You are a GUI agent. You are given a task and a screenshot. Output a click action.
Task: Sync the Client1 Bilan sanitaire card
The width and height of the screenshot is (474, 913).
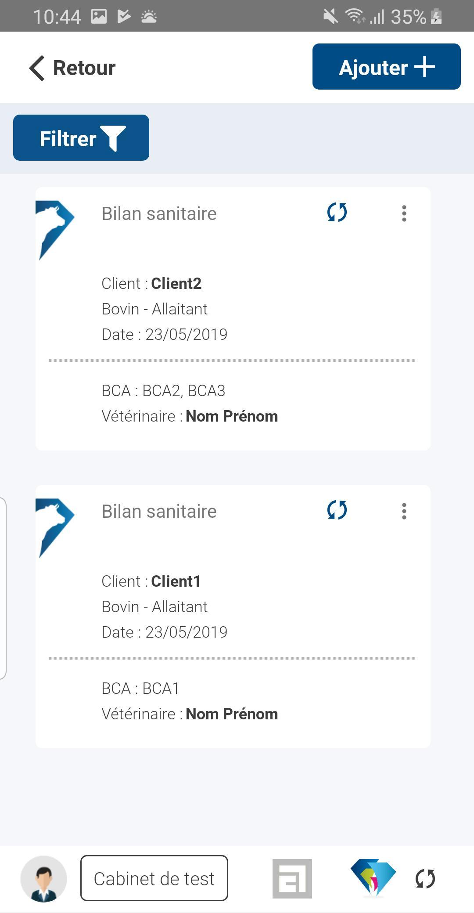(x=337, y=510)
